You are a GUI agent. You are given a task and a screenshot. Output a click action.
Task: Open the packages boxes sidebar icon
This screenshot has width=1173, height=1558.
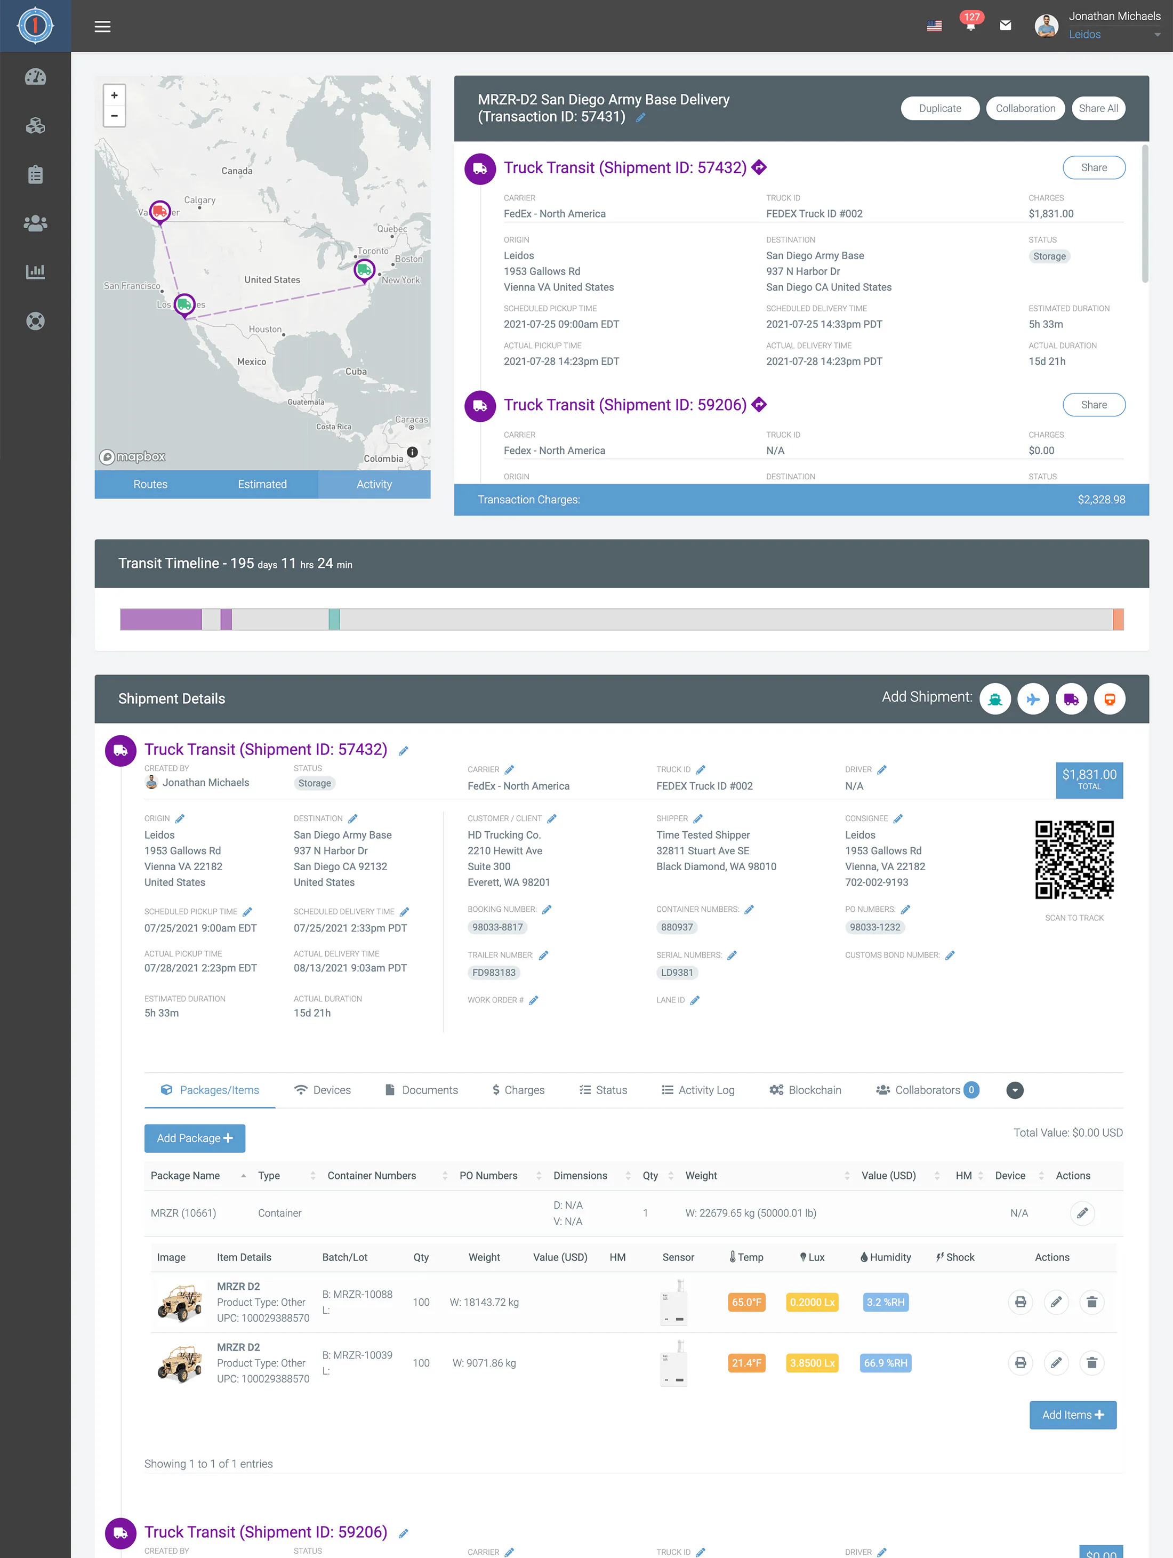pyautogui.click(x=35, y=126)
